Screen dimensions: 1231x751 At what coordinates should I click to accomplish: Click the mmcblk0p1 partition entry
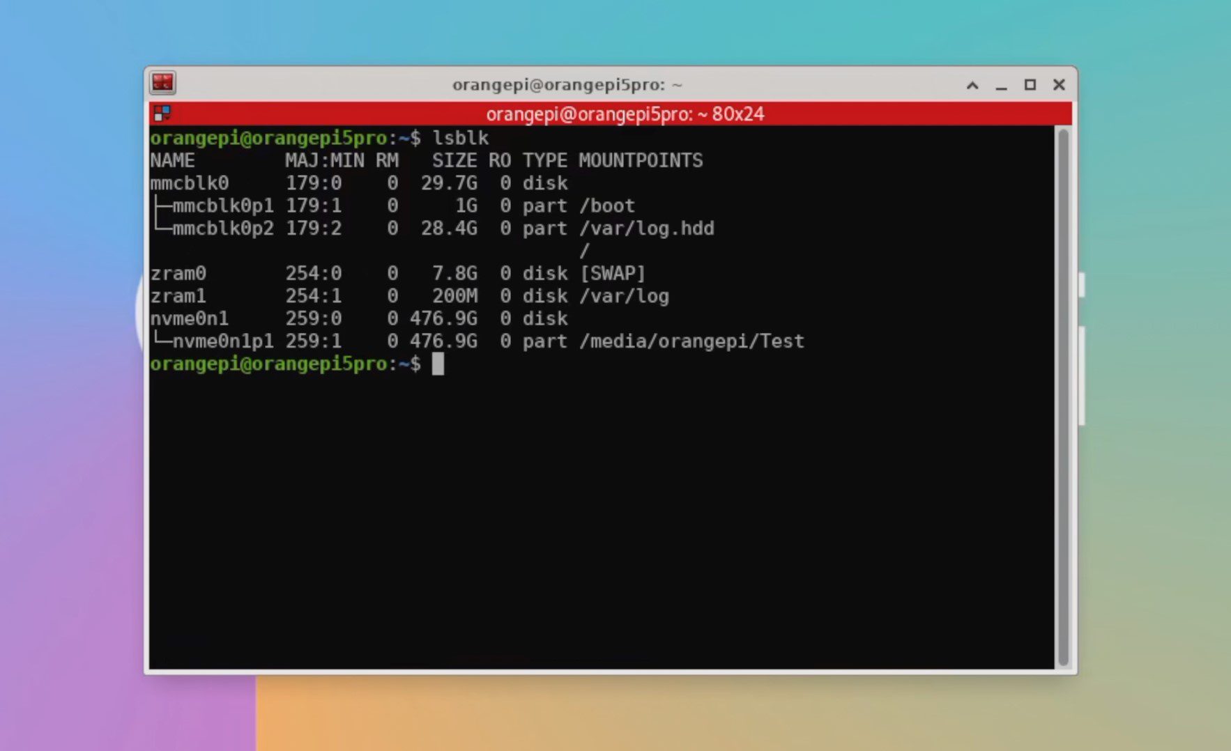pos(222,206)
